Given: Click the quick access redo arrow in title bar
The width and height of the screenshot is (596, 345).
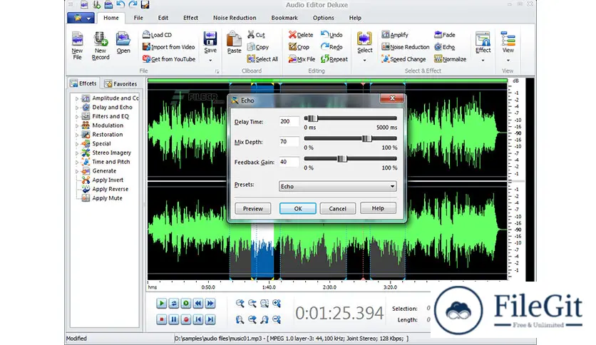Looking at the screenshot, I should click(133, 4).
